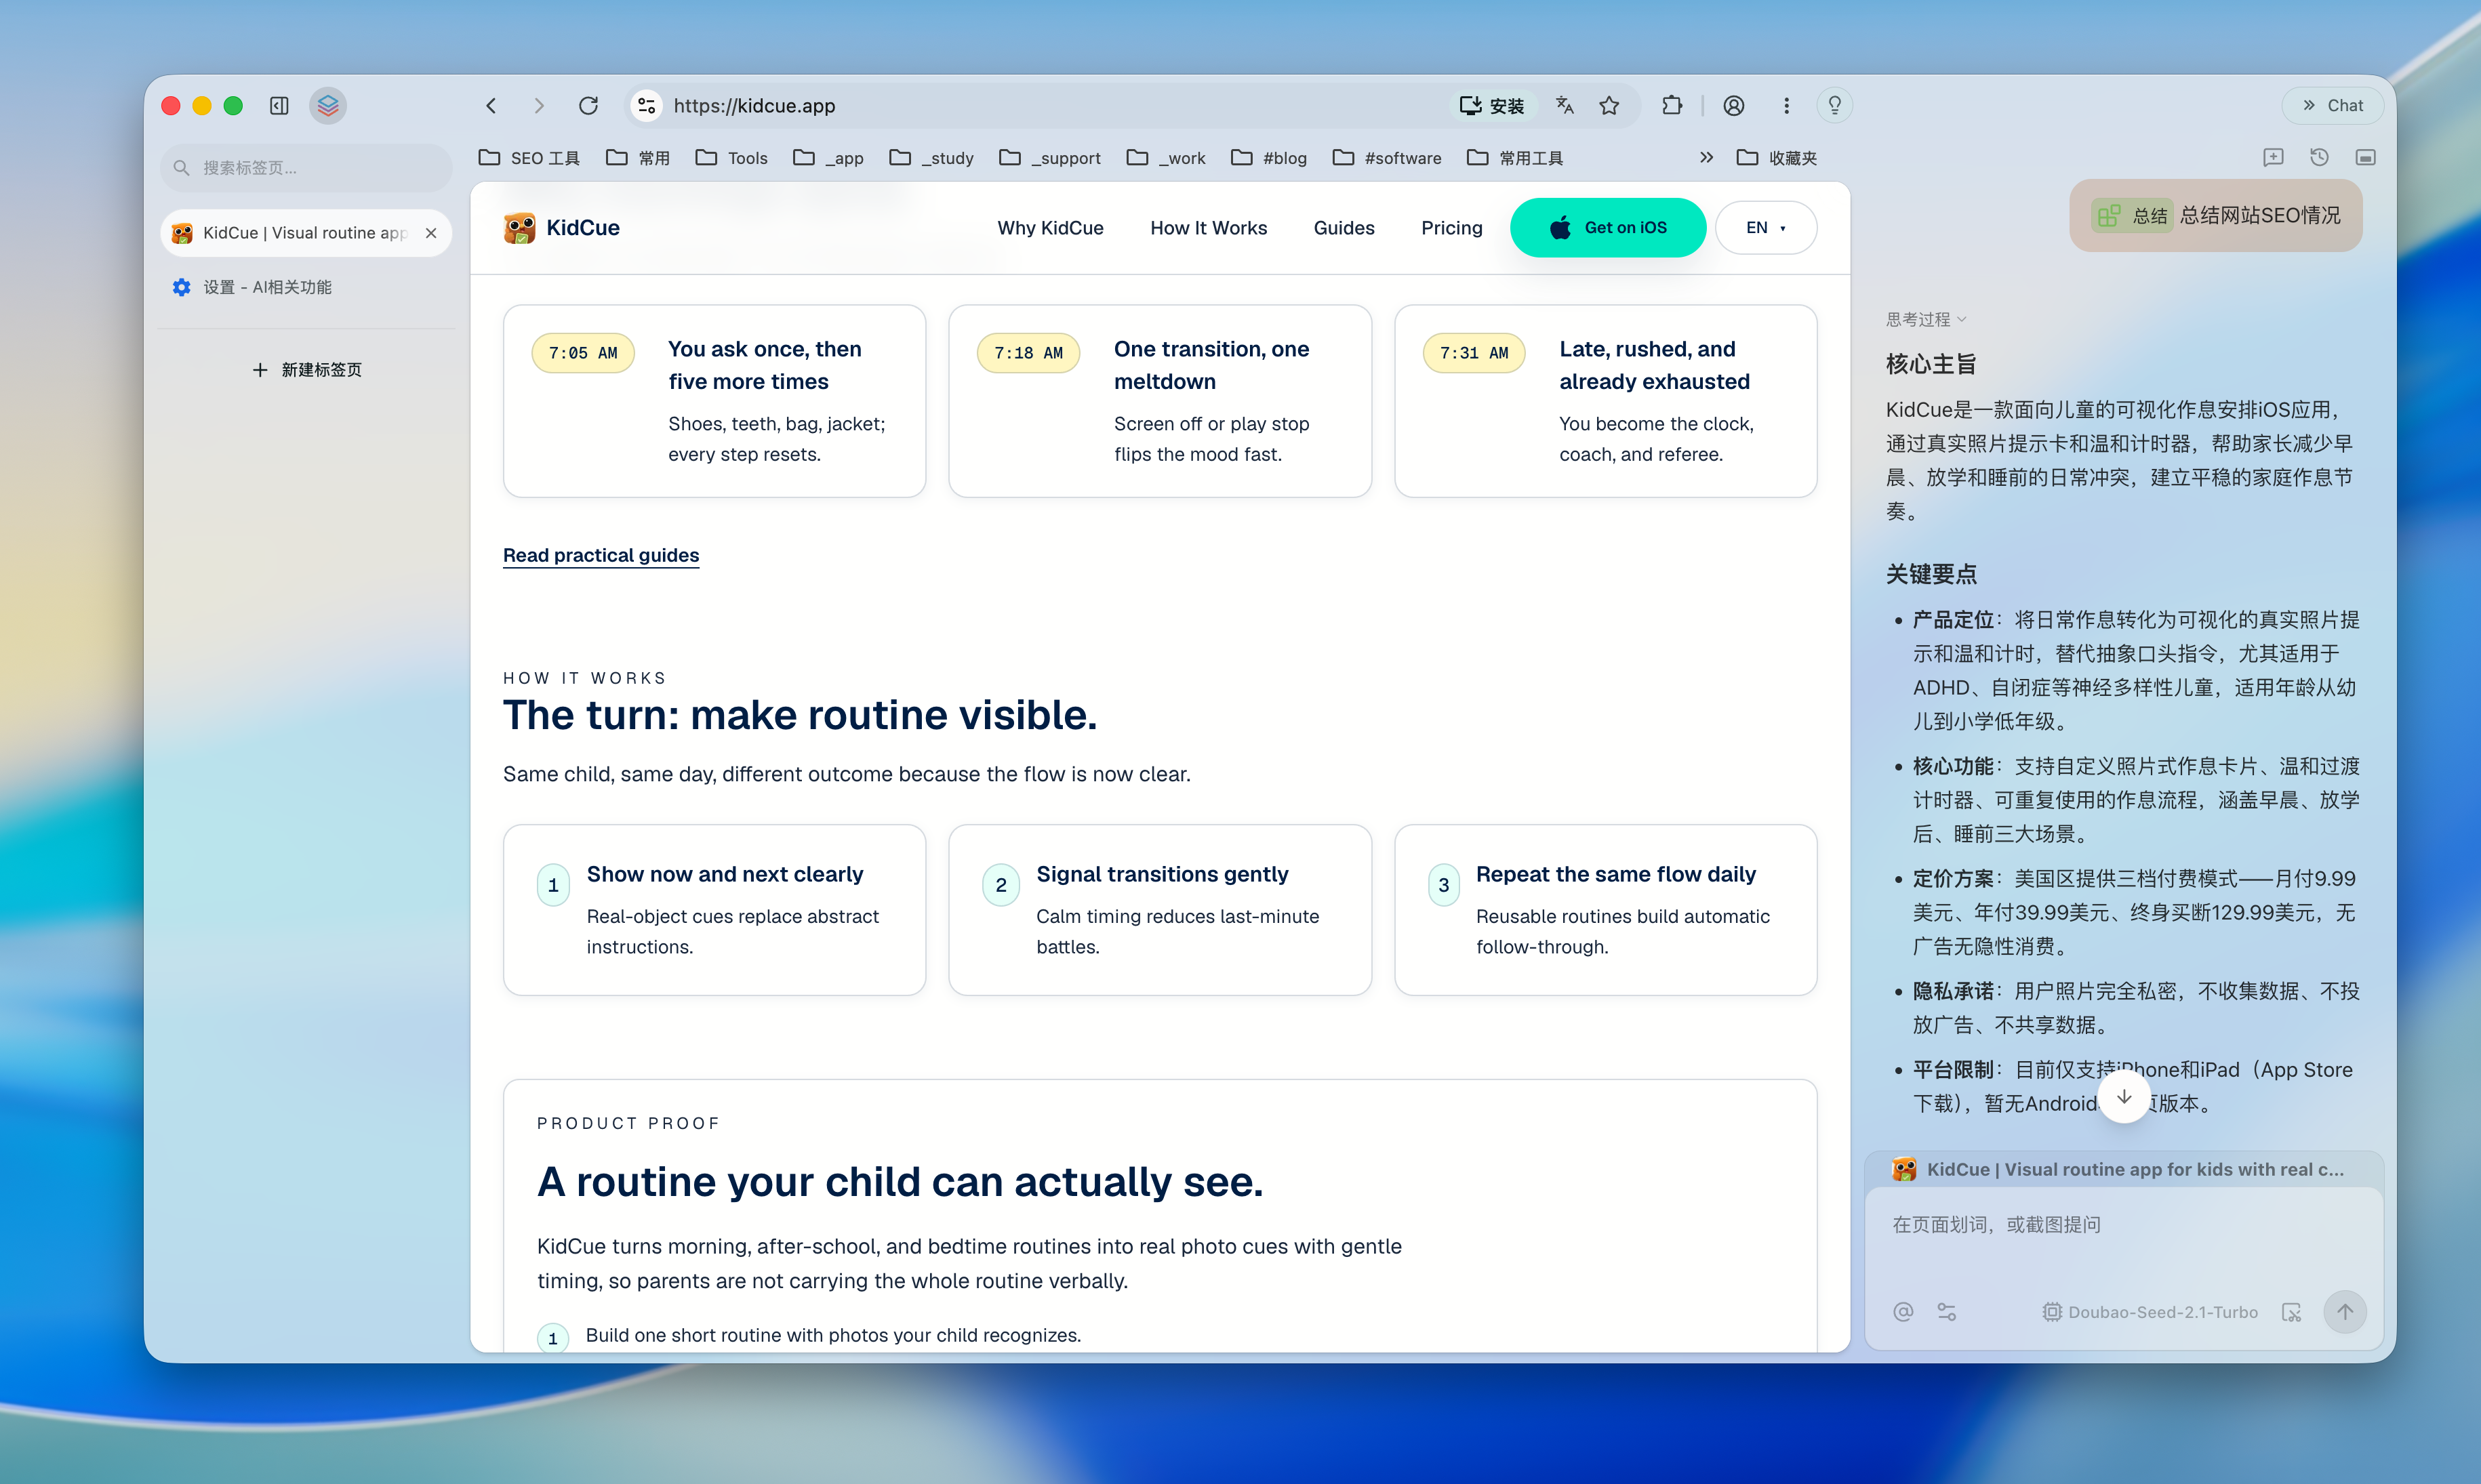The image size is (2481, 1484).
Task: Open the _study bookmark folder
Action: [x=931, y=158]
